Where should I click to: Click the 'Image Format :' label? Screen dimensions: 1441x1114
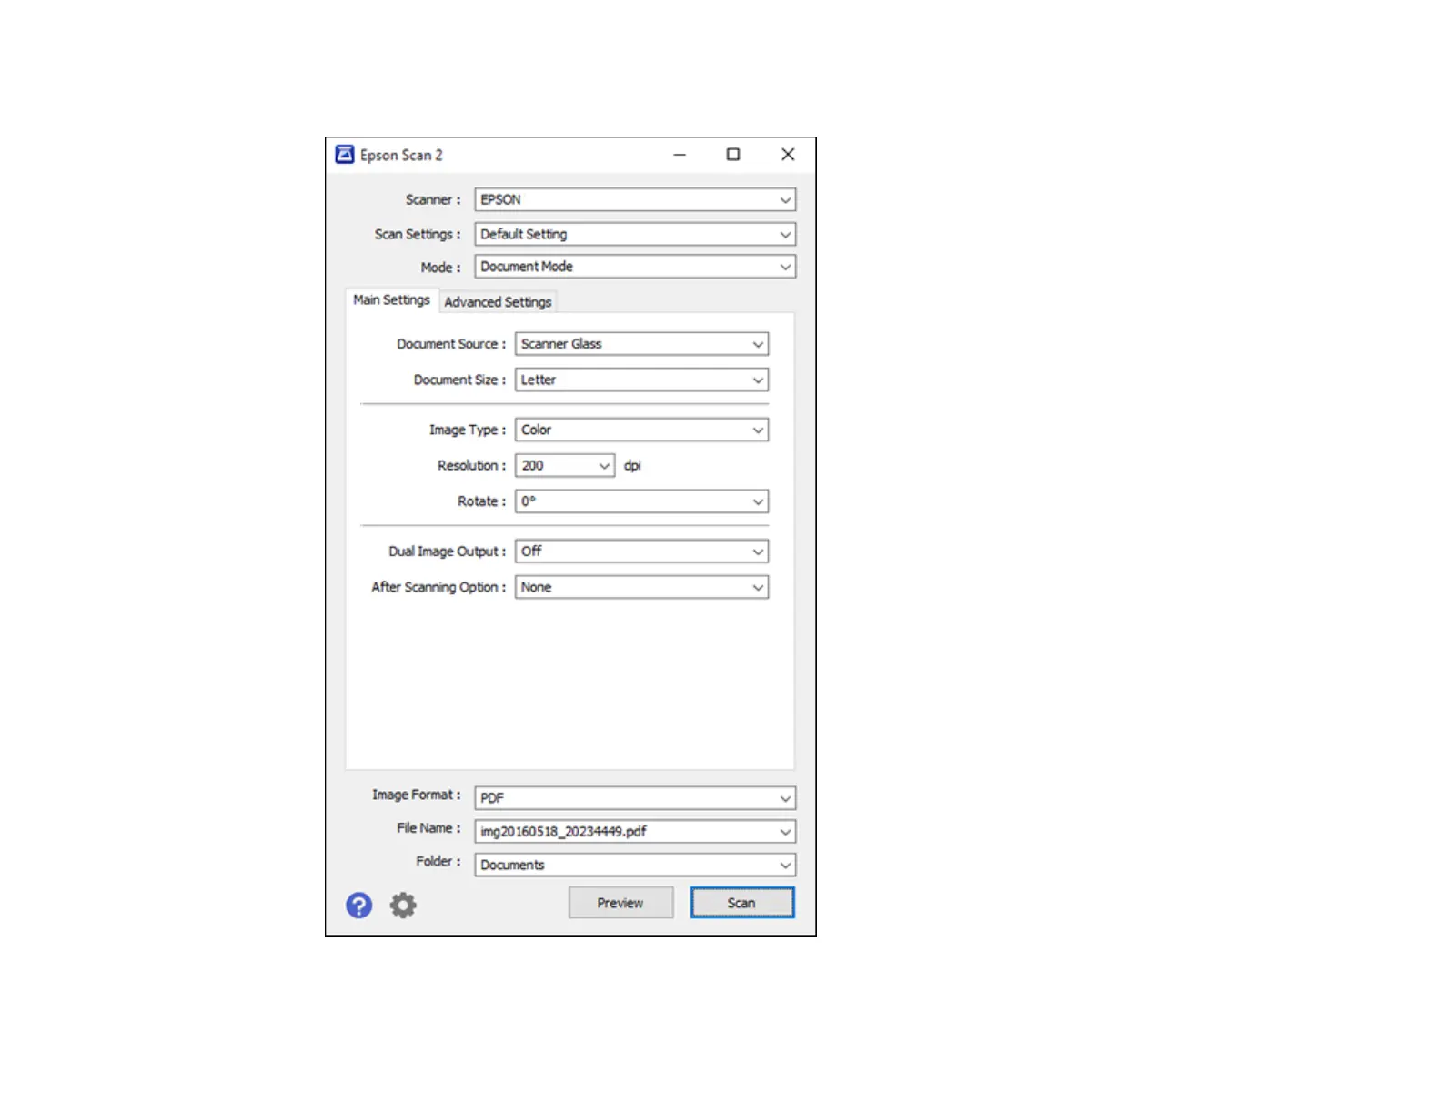[x=417, y=795]
